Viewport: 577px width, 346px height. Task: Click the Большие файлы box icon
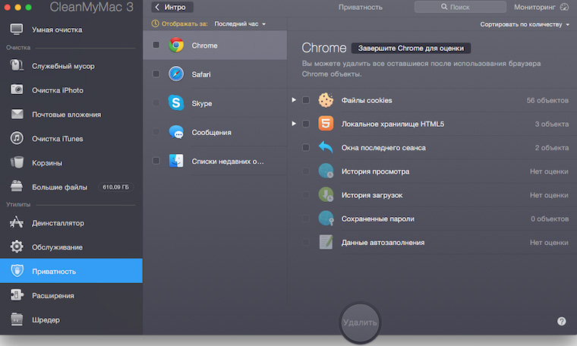coord(17,187)
